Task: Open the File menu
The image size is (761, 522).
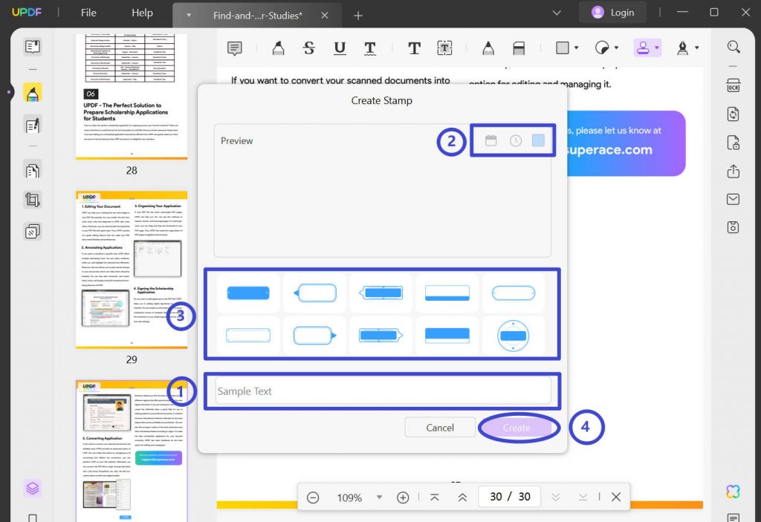Action: 88,13
